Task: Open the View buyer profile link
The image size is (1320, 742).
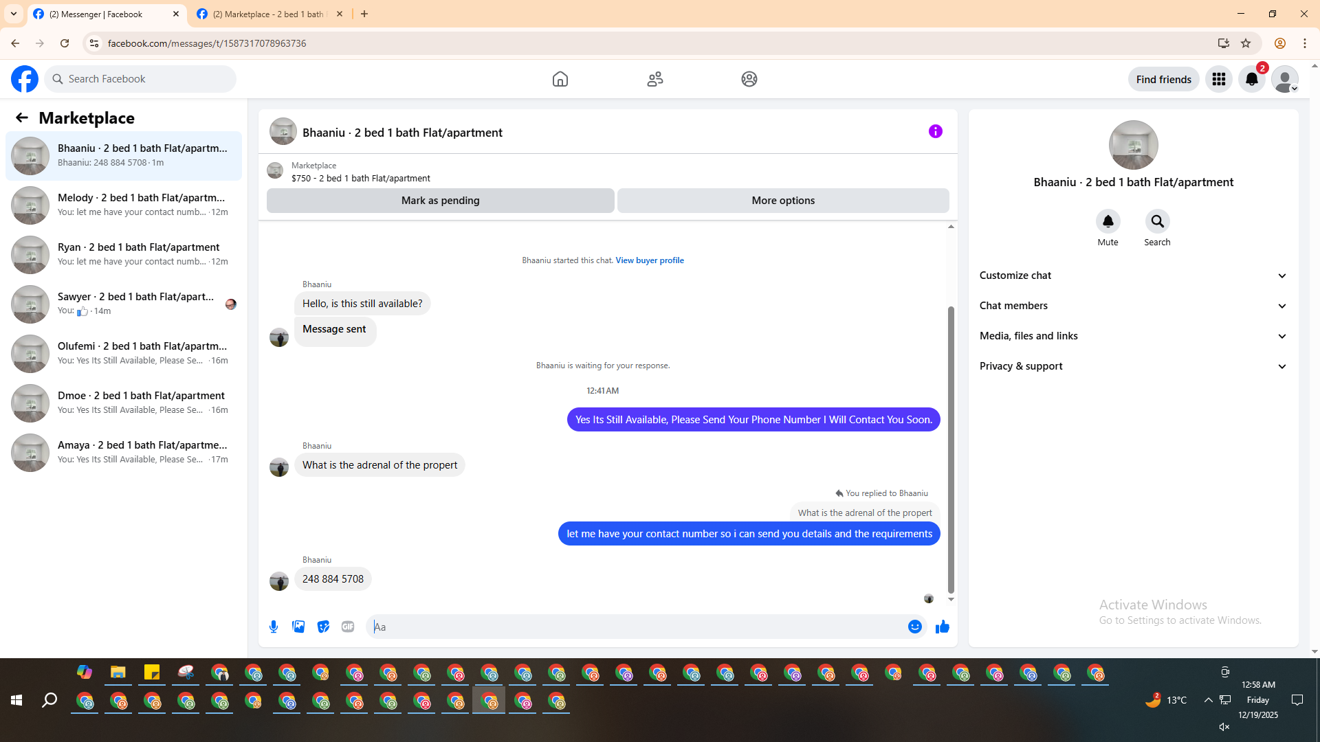Action: pyautogui.click(x=649, y=260)
